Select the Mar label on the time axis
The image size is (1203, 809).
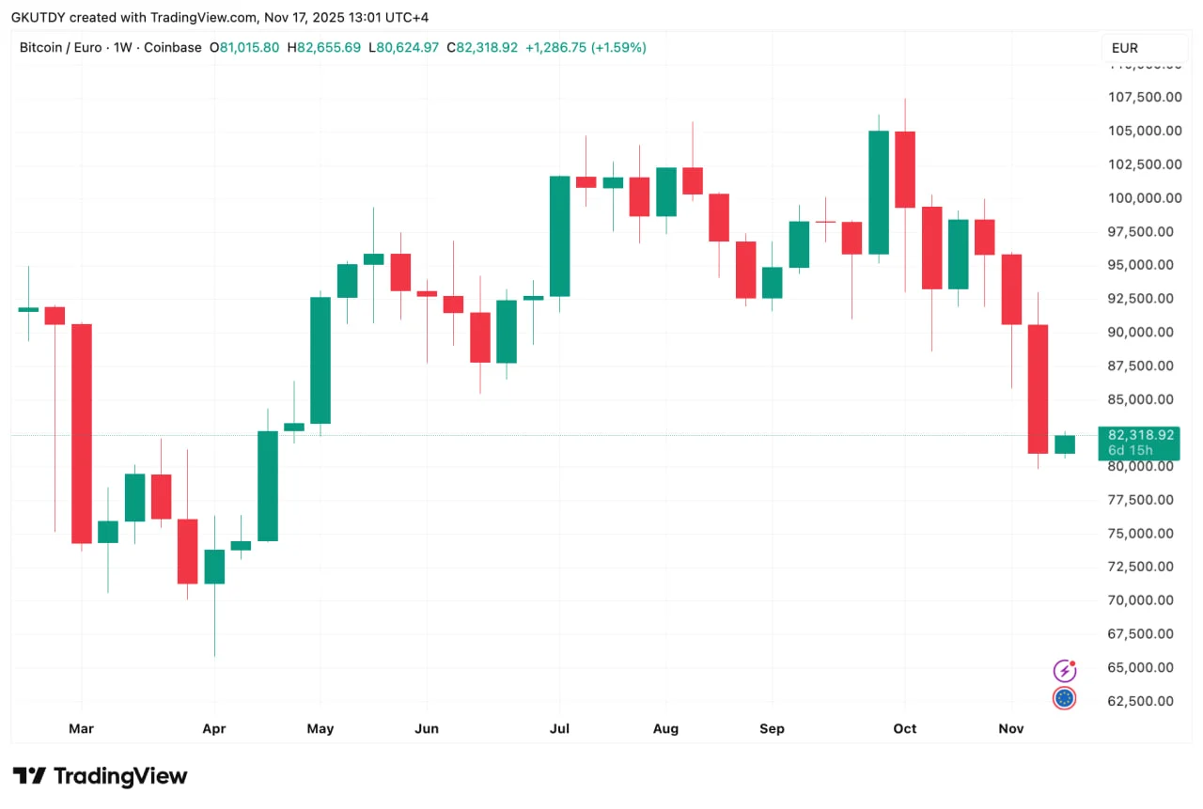pyautogui.click(x=82, y=728)
